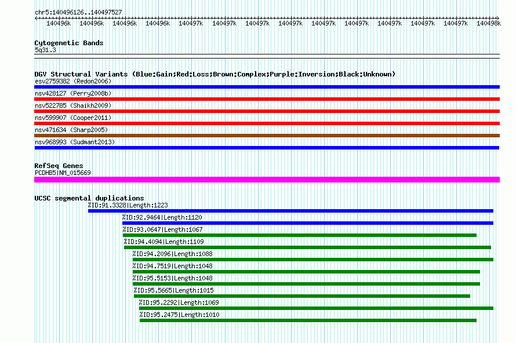Viewport: 516px width, 343px height.
Task: Click the %ID:94.4094|Length:1109 label
Action: click(x=164, y=242)
